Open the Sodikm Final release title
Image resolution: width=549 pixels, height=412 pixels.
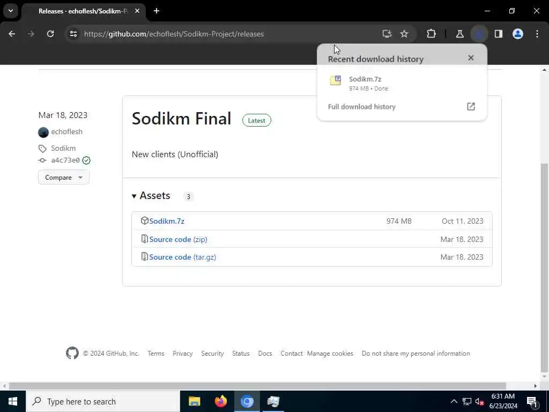(181, 119)
